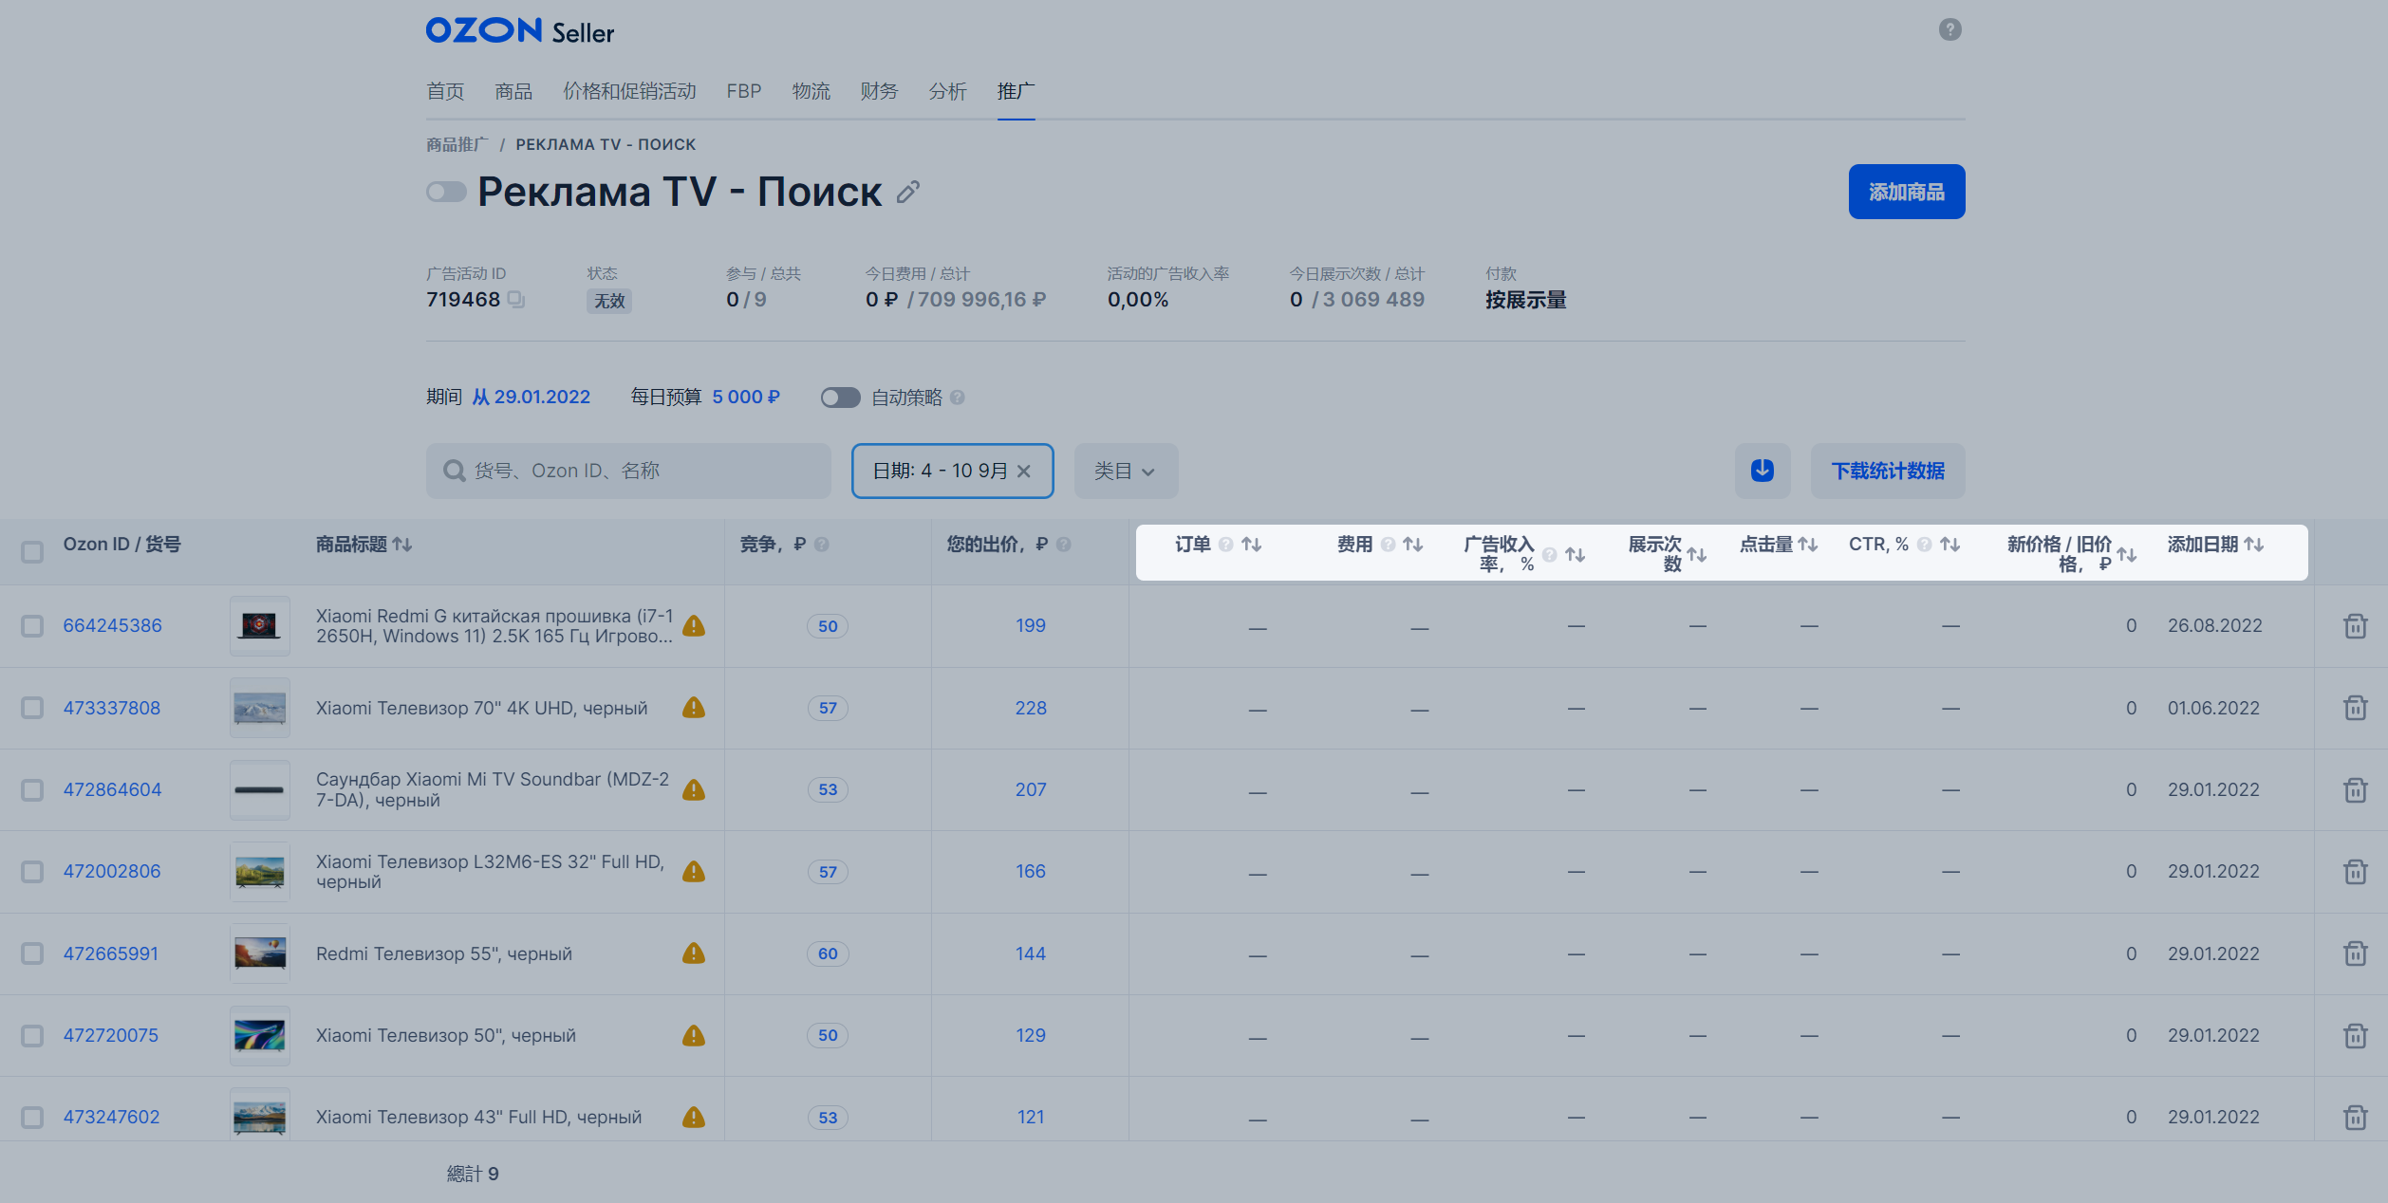Click thumbnail of Саундбар Xiaomi soundbar
This screenshot has height=1203, width=2388.
pos(259,789)
